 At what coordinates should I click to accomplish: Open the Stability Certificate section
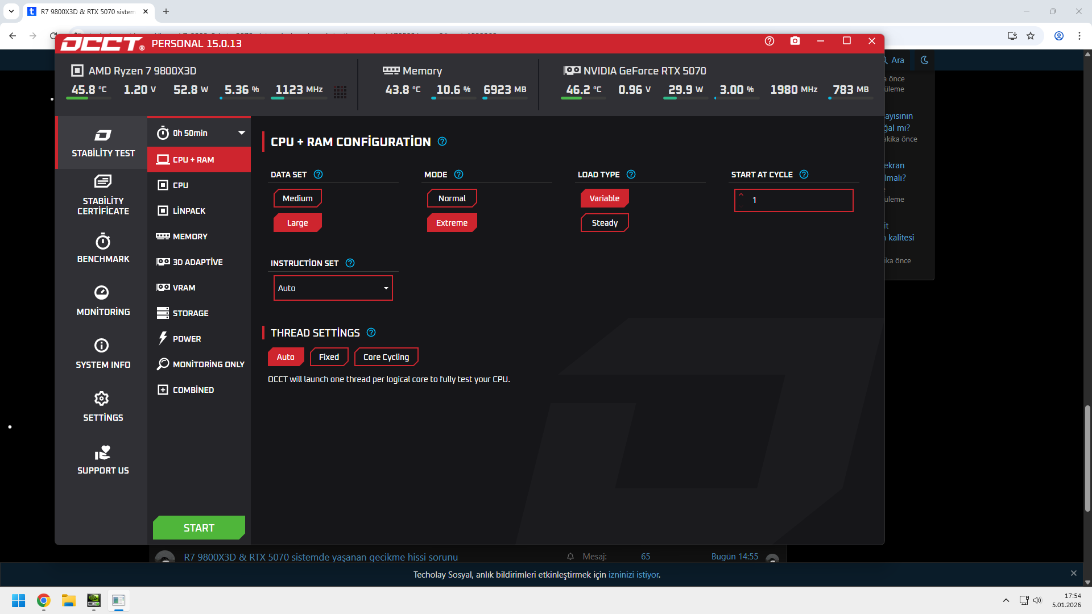103,196
